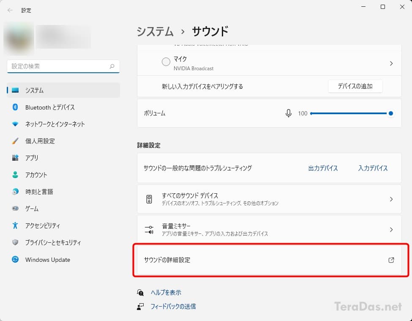This screenshot has height=321, width=412.
Task: Open サウンドの詳細設定
Action: [x=269, y=260]
